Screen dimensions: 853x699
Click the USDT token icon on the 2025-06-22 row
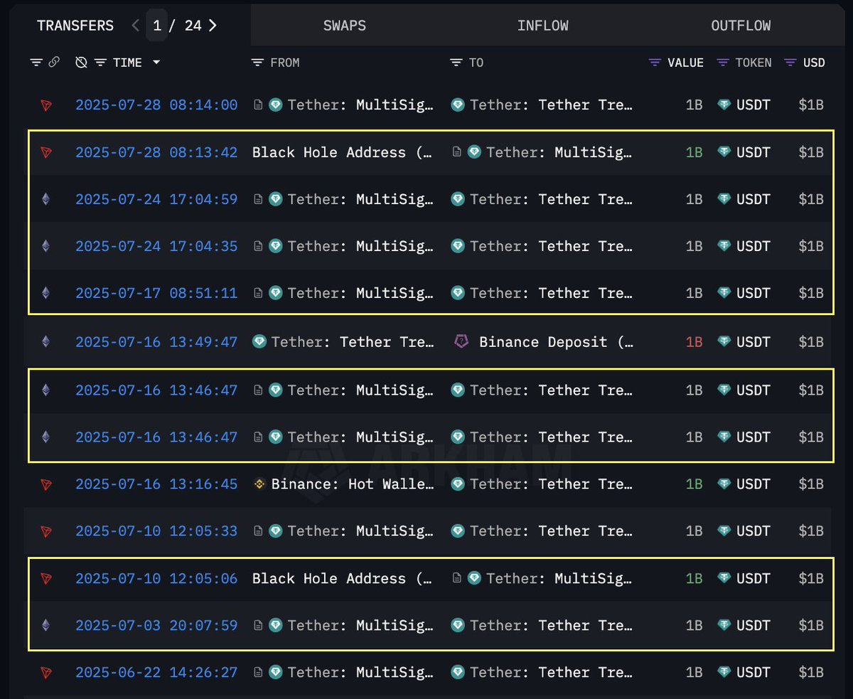[x=724, y=673]
